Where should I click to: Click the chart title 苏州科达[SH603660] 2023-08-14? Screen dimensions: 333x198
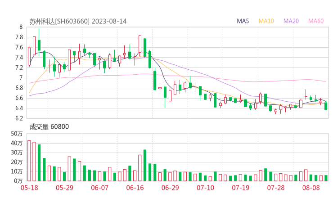click(78, 22)
